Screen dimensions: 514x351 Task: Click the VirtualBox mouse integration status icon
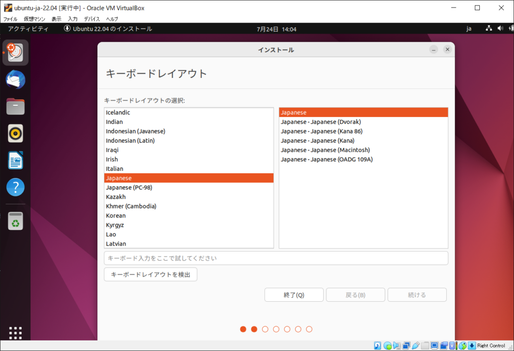click(462, 345)
